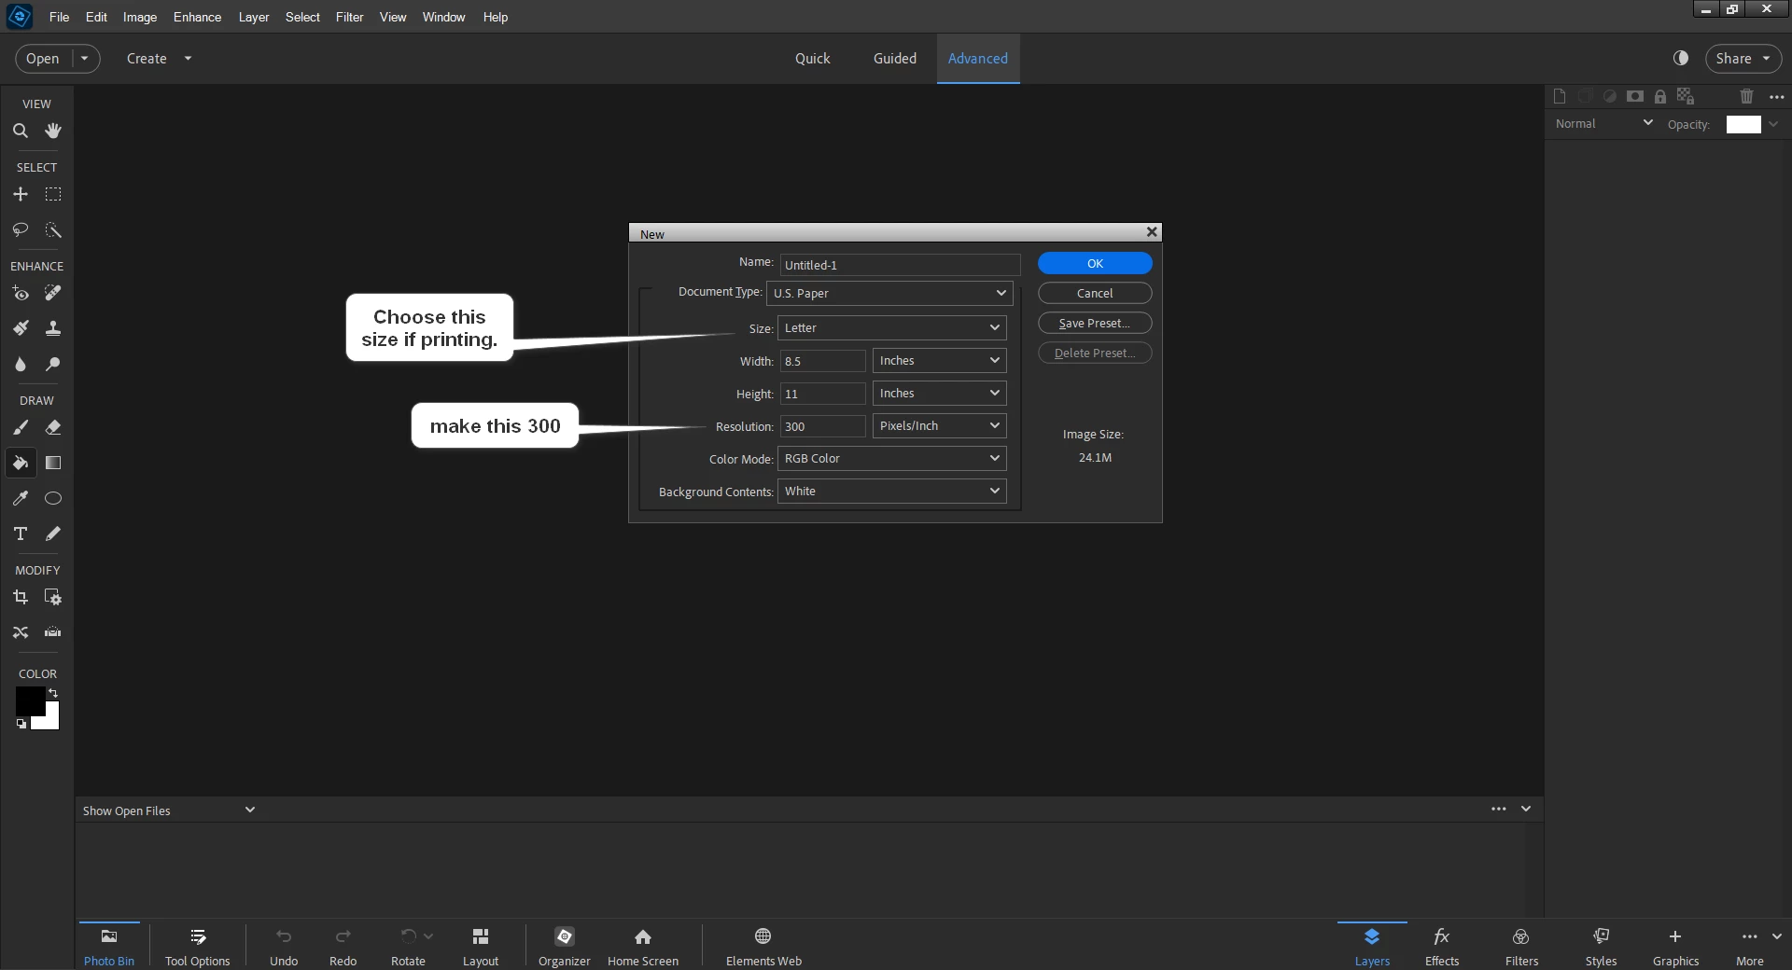
Task: Select the Ellipse shape tool
Action: coord(53,498)
